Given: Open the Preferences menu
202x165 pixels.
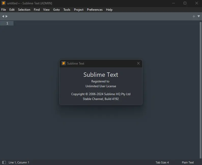Looking at the screenshot, I should (x=95, y=10).
